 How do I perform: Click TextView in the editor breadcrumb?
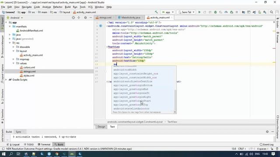click(x=172, y=122)
